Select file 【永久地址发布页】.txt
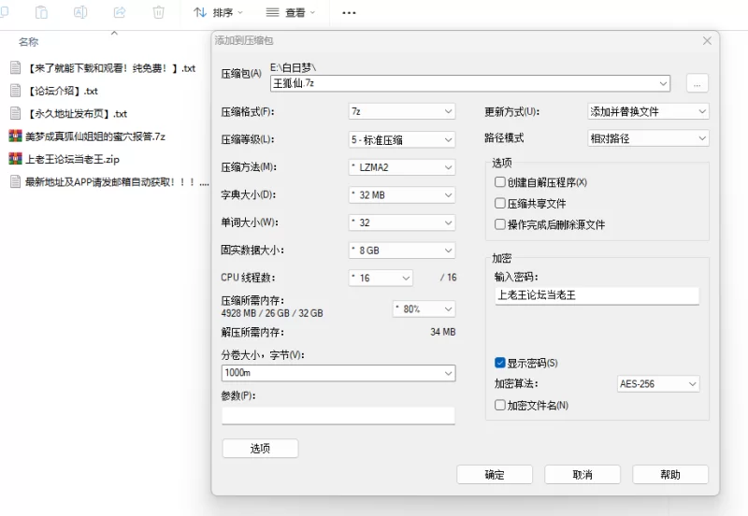748x516 pixels. pyautogui.click(x=68, y=113)
